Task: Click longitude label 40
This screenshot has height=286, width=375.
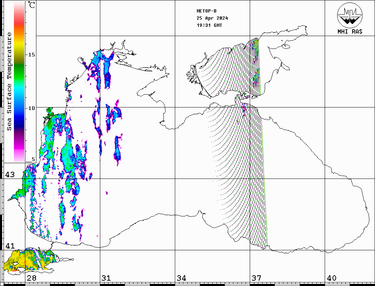Action: [x=331, y=278]
